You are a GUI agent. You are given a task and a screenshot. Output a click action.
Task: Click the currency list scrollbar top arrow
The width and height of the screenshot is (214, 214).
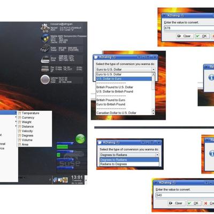pyautogui.click(x=153, y=74)
